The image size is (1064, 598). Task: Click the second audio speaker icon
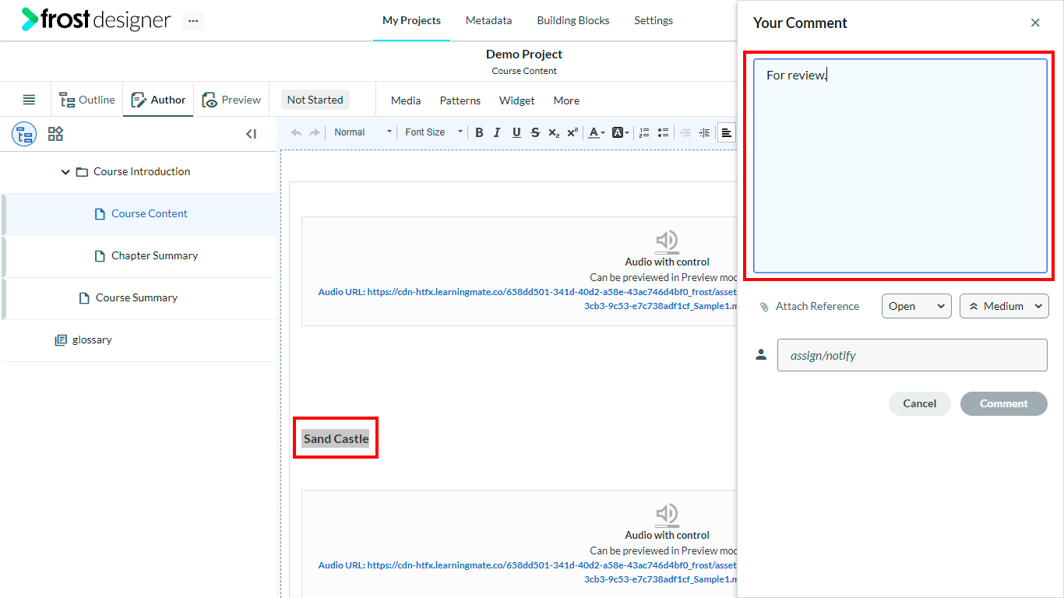click(x=667, y=514)
